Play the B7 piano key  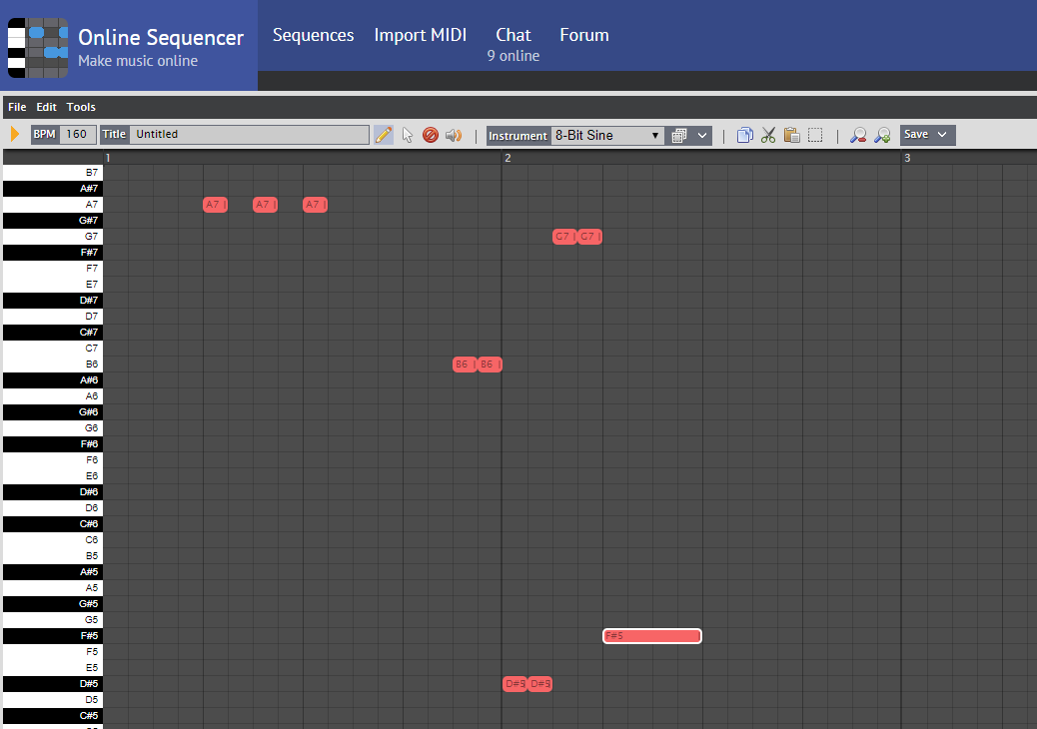[53, 173]
